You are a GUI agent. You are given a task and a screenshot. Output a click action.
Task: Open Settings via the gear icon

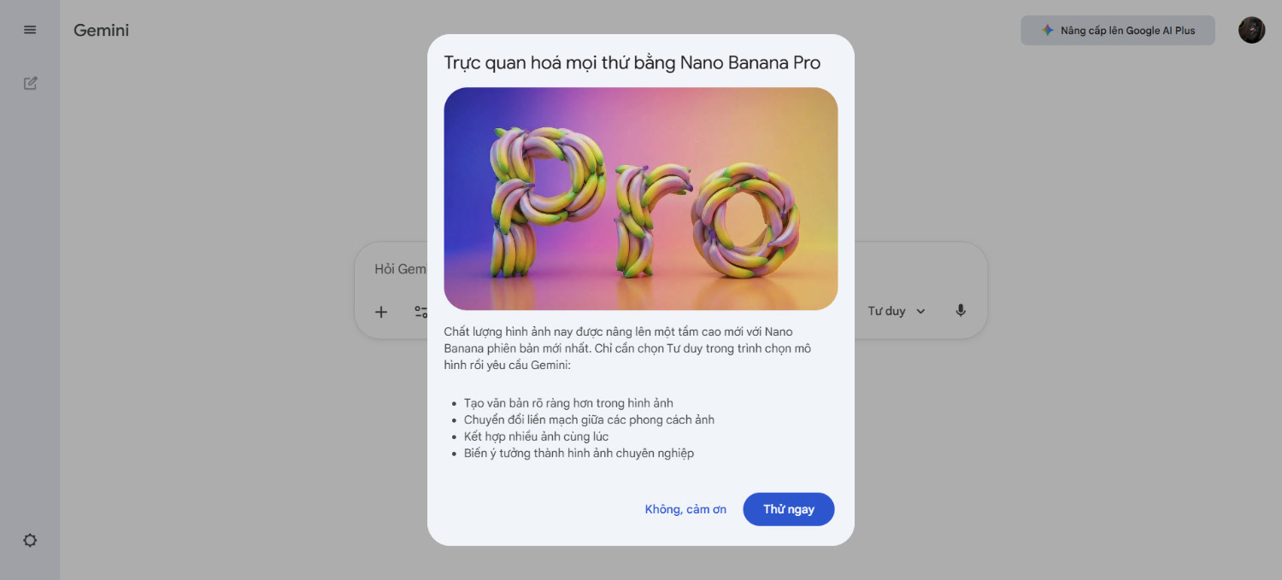[30, 540]
